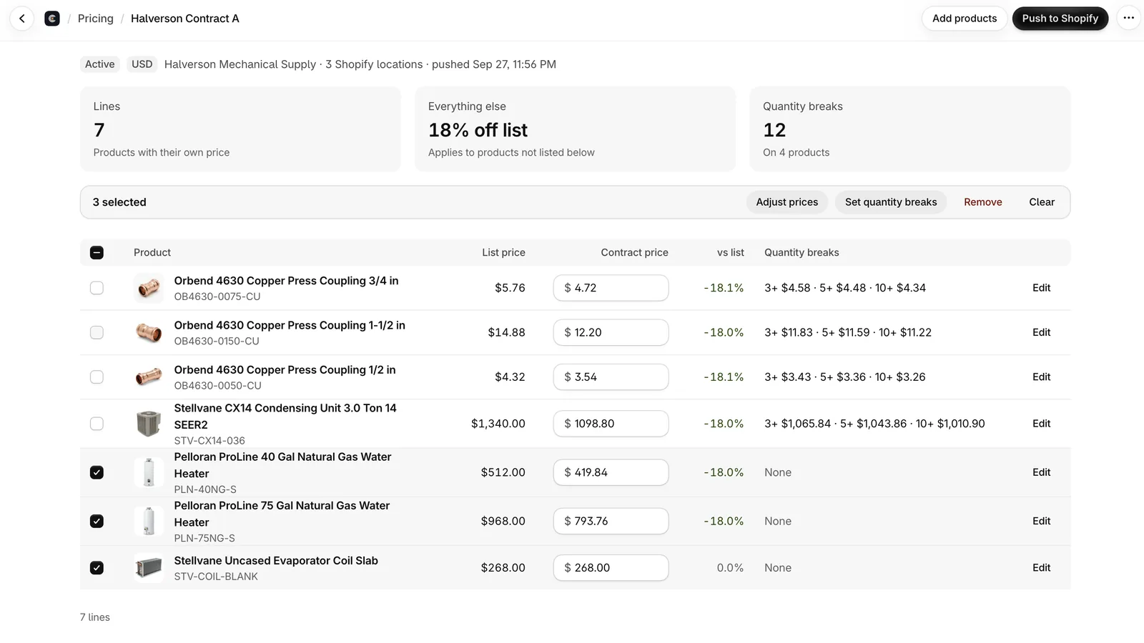This screenshot has height=643, width=1144.
Task: Click the Active status badge
Action: (x=100, y=64)
